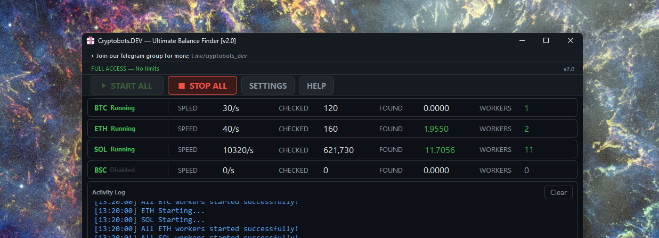Maximize the Ultimate Balance Finder window
Viewport: 659px width, 238px height.
click(x=546, y=41)
